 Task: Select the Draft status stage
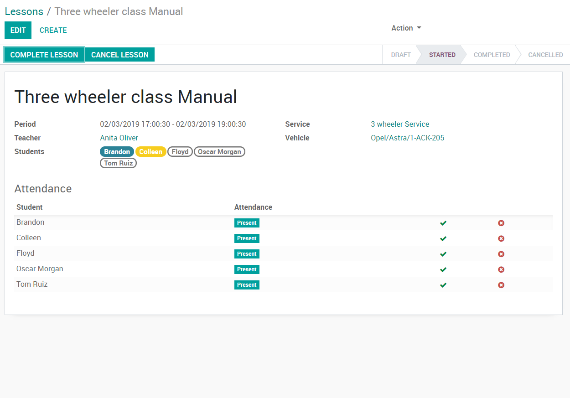click(400, 55)
